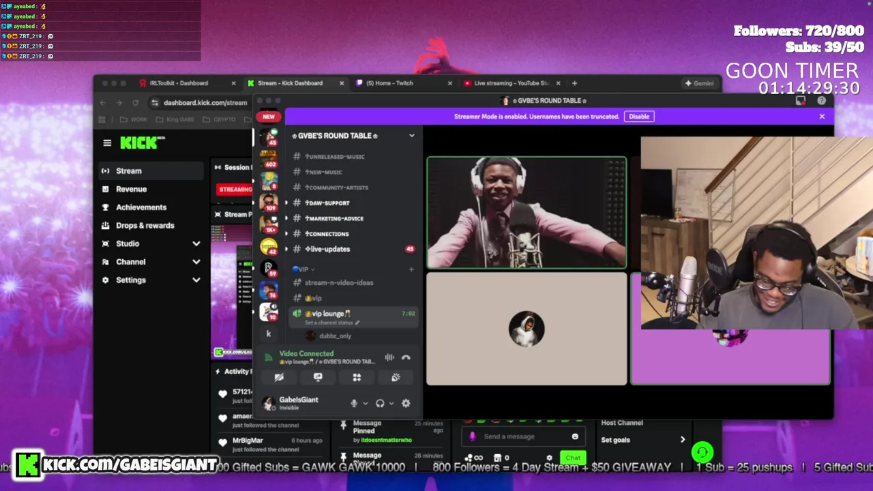This screenshot has height=491, width=873.
Task: Open the live-updates channel
Action: tap(353, 249)
